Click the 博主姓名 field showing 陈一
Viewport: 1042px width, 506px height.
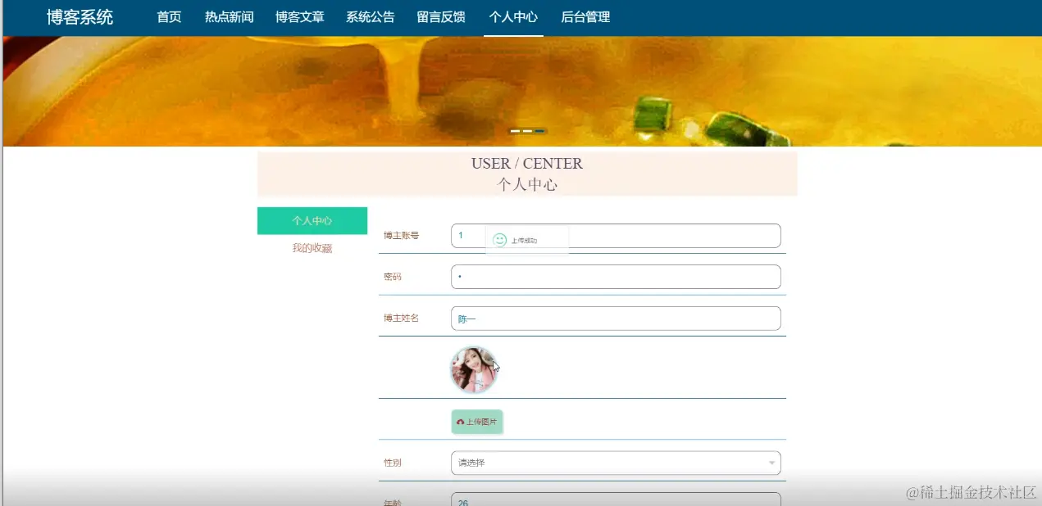[616, 318]
